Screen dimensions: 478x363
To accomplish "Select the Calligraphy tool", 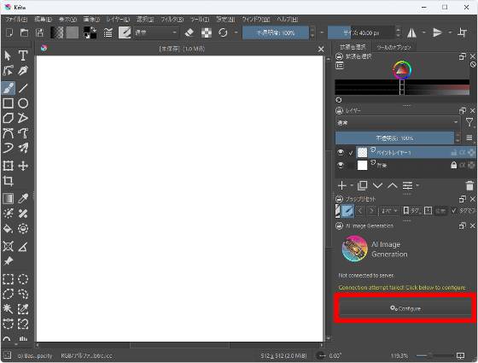I will [x=23, y=71].
